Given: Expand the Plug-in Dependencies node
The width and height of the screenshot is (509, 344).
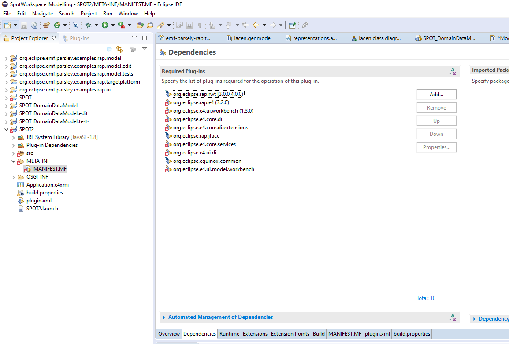Looking at the screenshot, I should [x=13, y=145].
